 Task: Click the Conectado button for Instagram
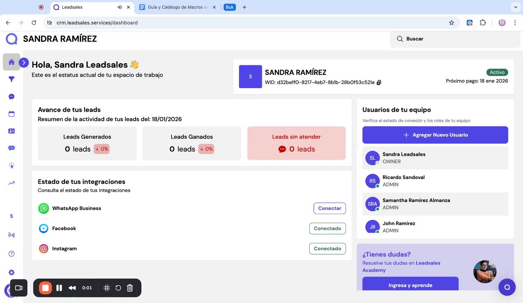327,248
